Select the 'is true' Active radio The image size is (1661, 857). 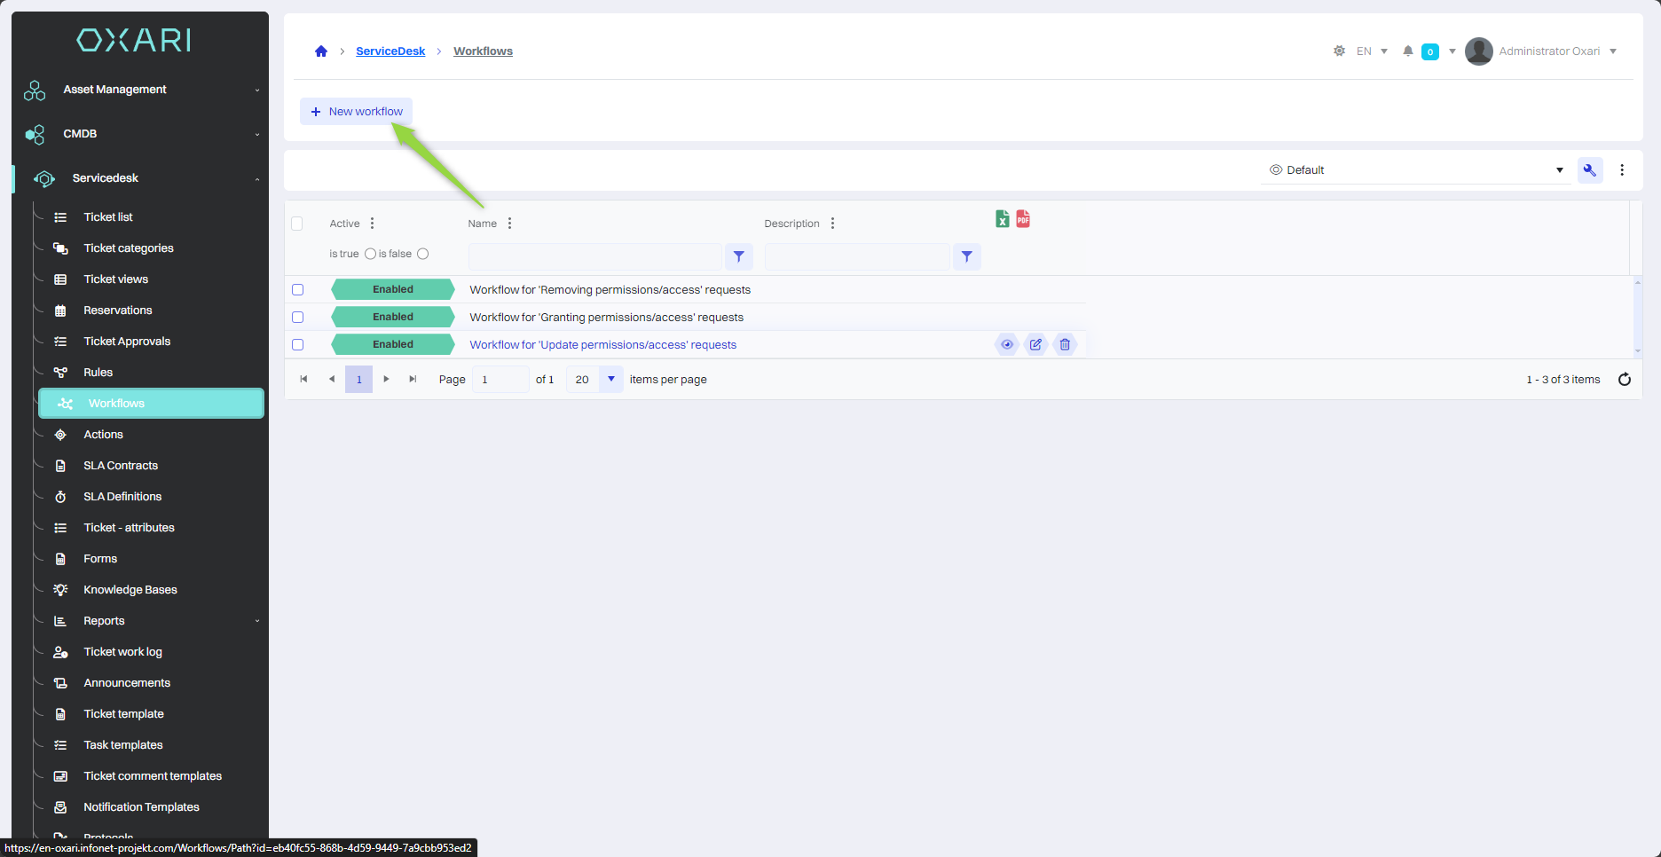tap(370, 254)
